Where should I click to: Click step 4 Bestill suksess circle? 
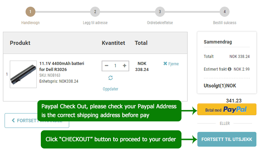[x=225, y=12]
